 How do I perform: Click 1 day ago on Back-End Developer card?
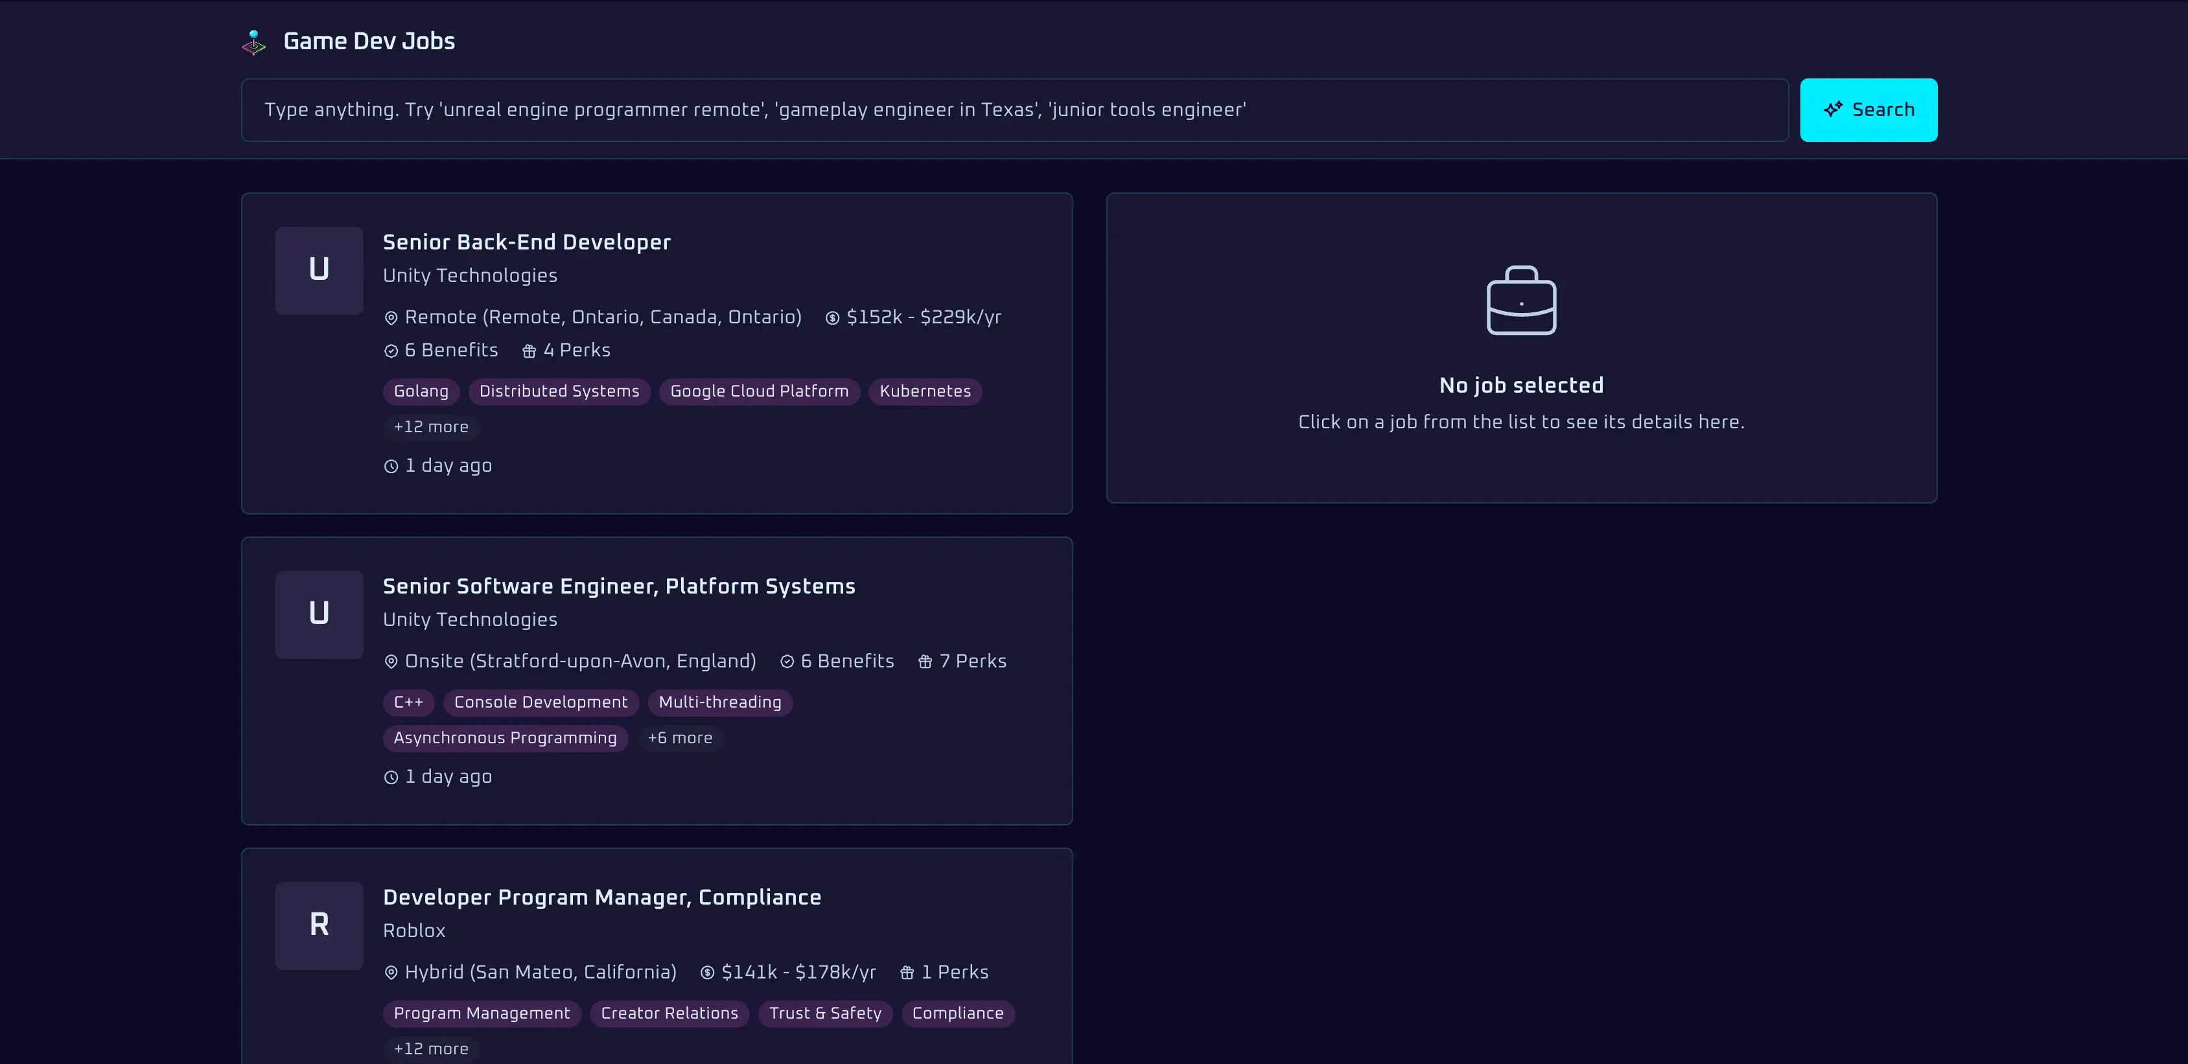448,465
